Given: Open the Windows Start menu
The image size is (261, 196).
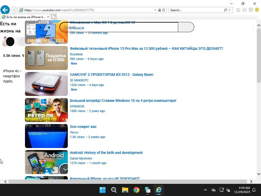Looking at the screenshot, I should click(102, 190).
